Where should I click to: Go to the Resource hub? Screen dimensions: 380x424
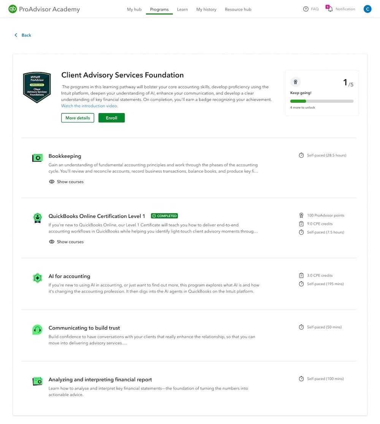tap(238, 9)
